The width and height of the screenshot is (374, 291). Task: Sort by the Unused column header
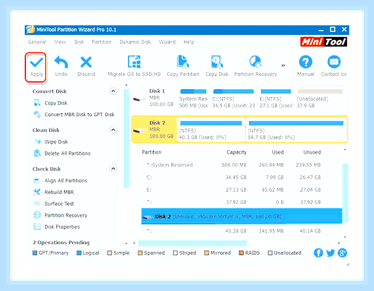(x=312, y=152)
